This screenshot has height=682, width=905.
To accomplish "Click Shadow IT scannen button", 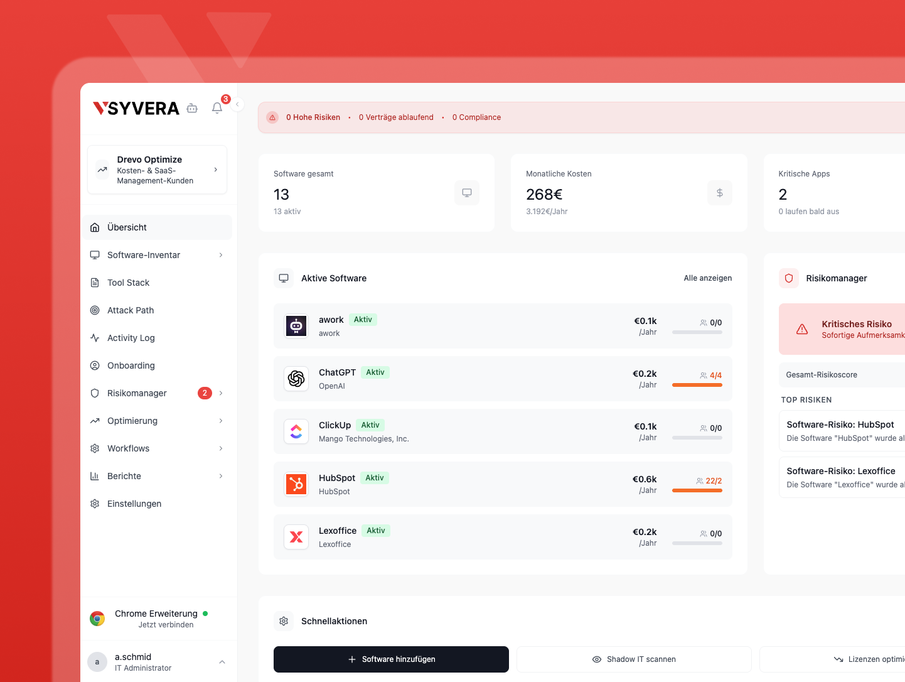I will tap(634, 659).
